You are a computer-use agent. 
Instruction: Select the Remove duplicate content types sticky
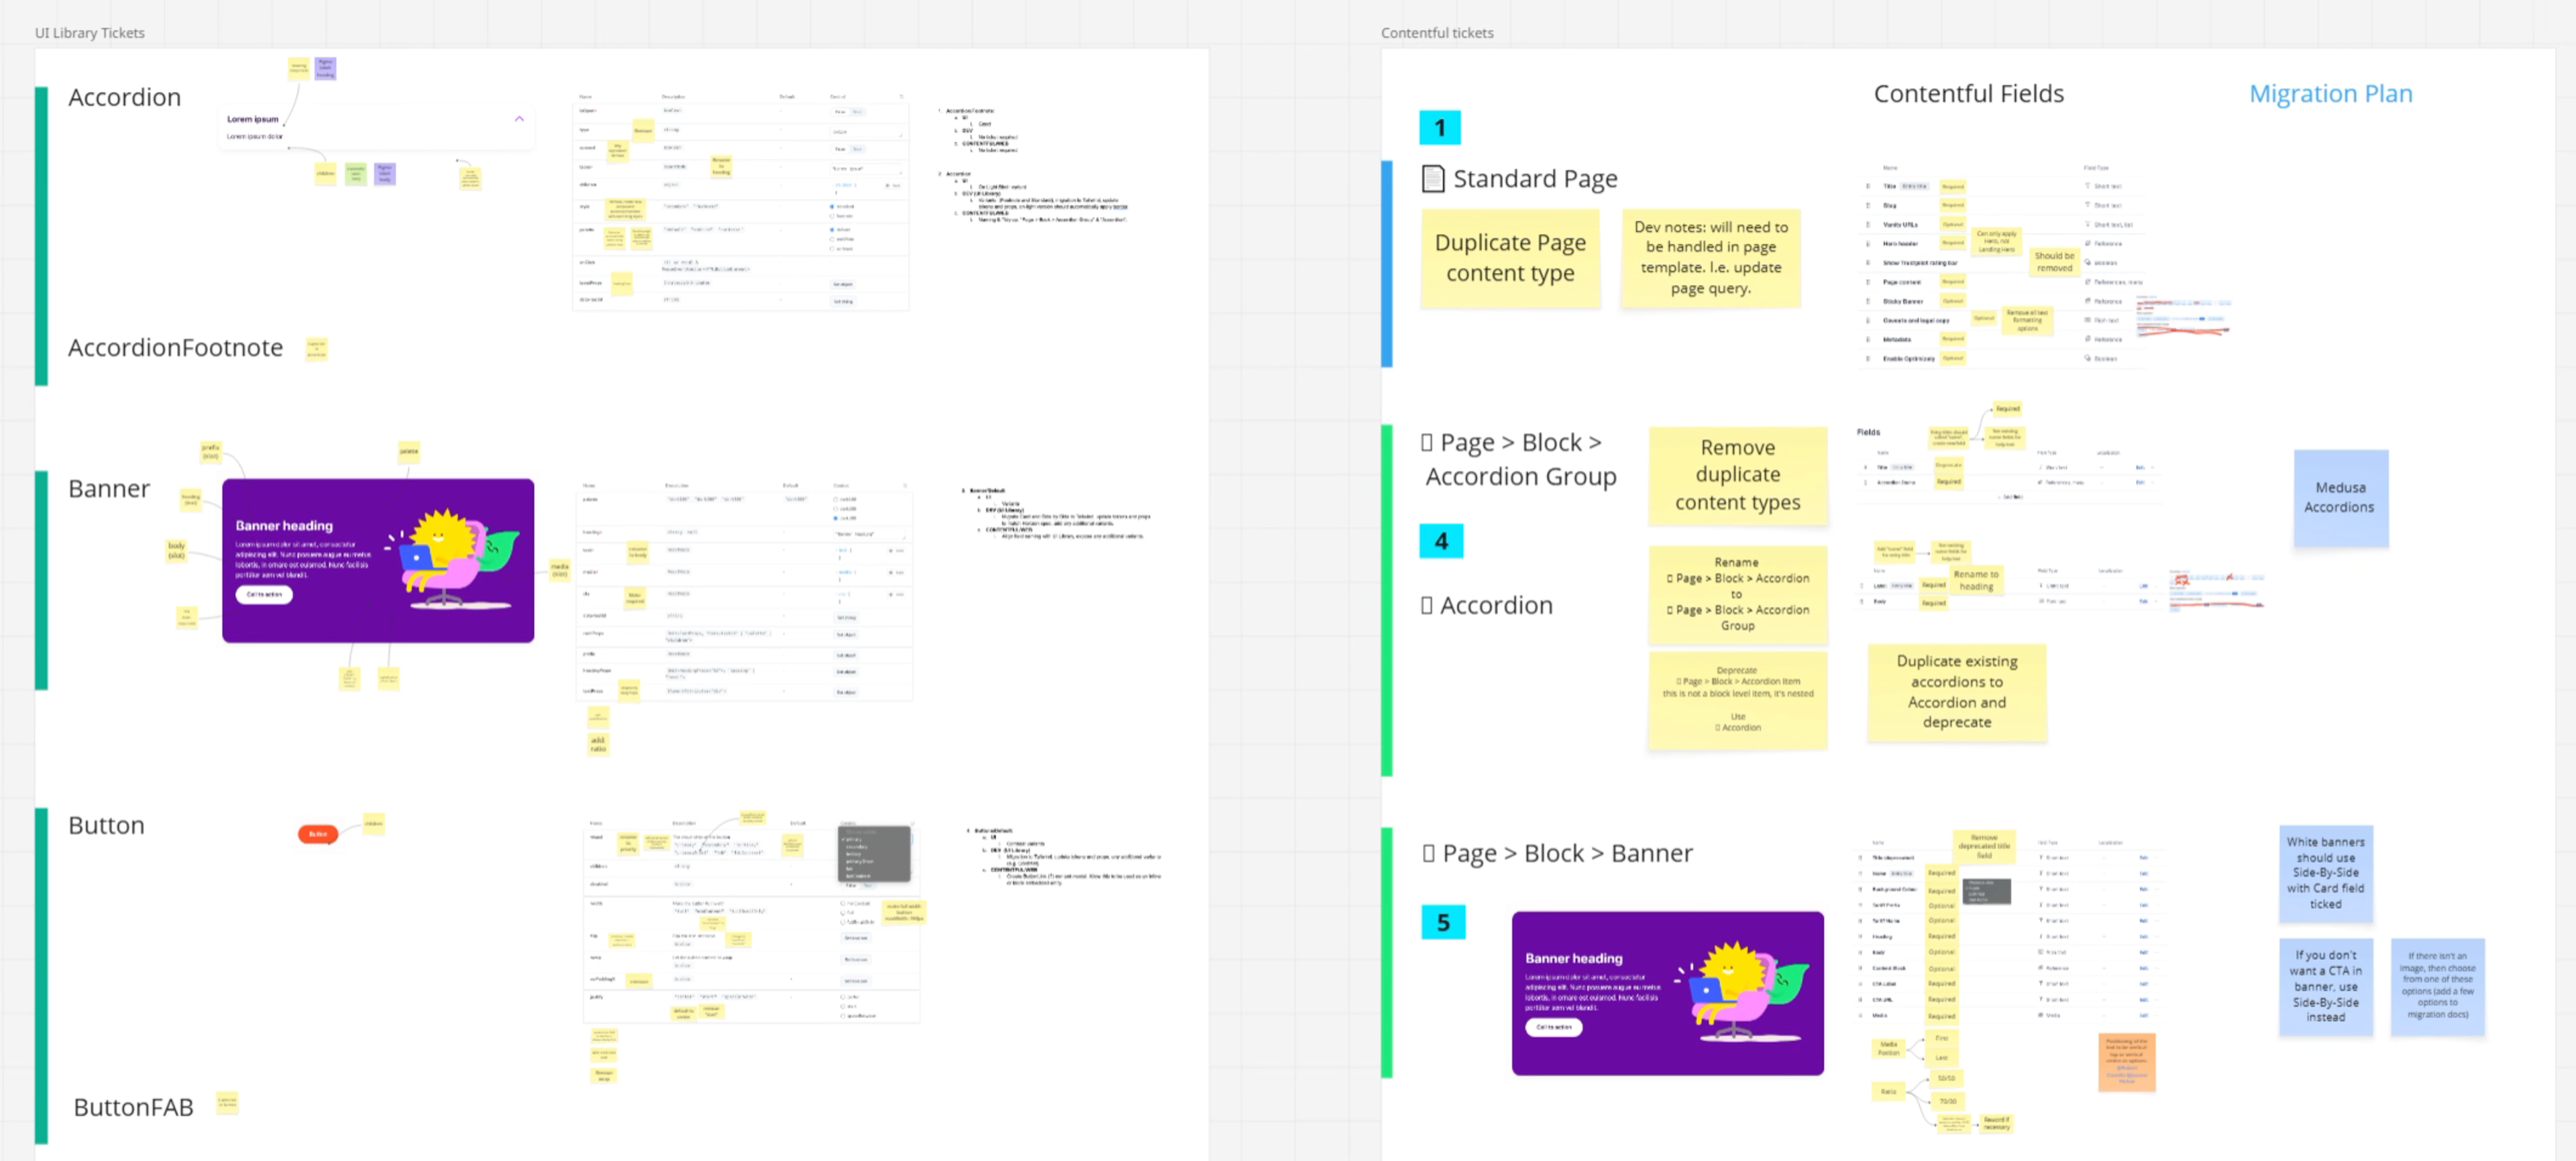pyautogui.click(x=1737, y=475)
